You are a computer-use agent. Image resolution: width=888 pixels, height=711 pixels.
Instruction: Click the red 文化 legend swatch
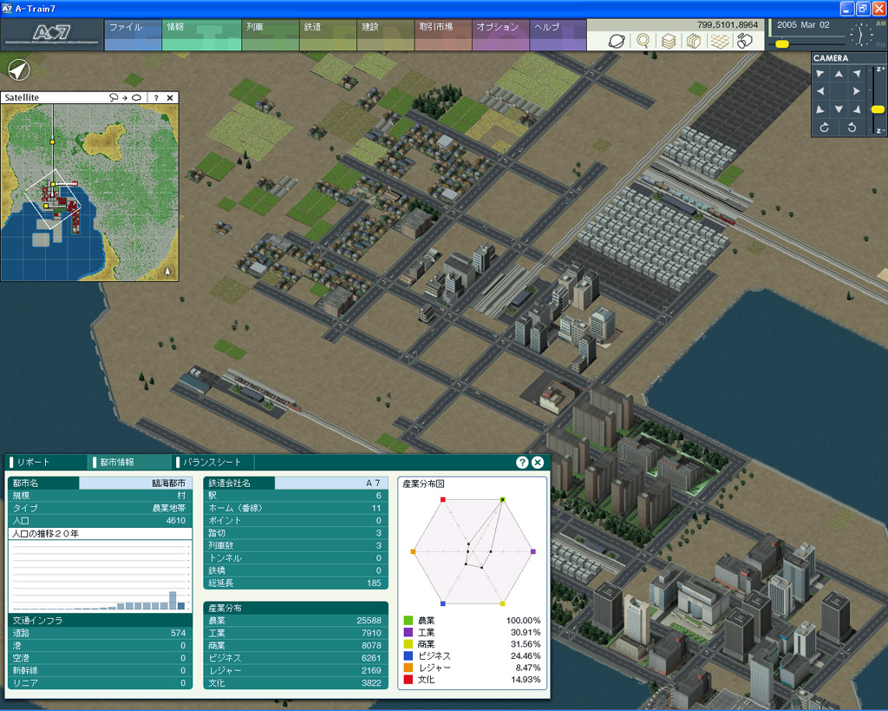408,679
